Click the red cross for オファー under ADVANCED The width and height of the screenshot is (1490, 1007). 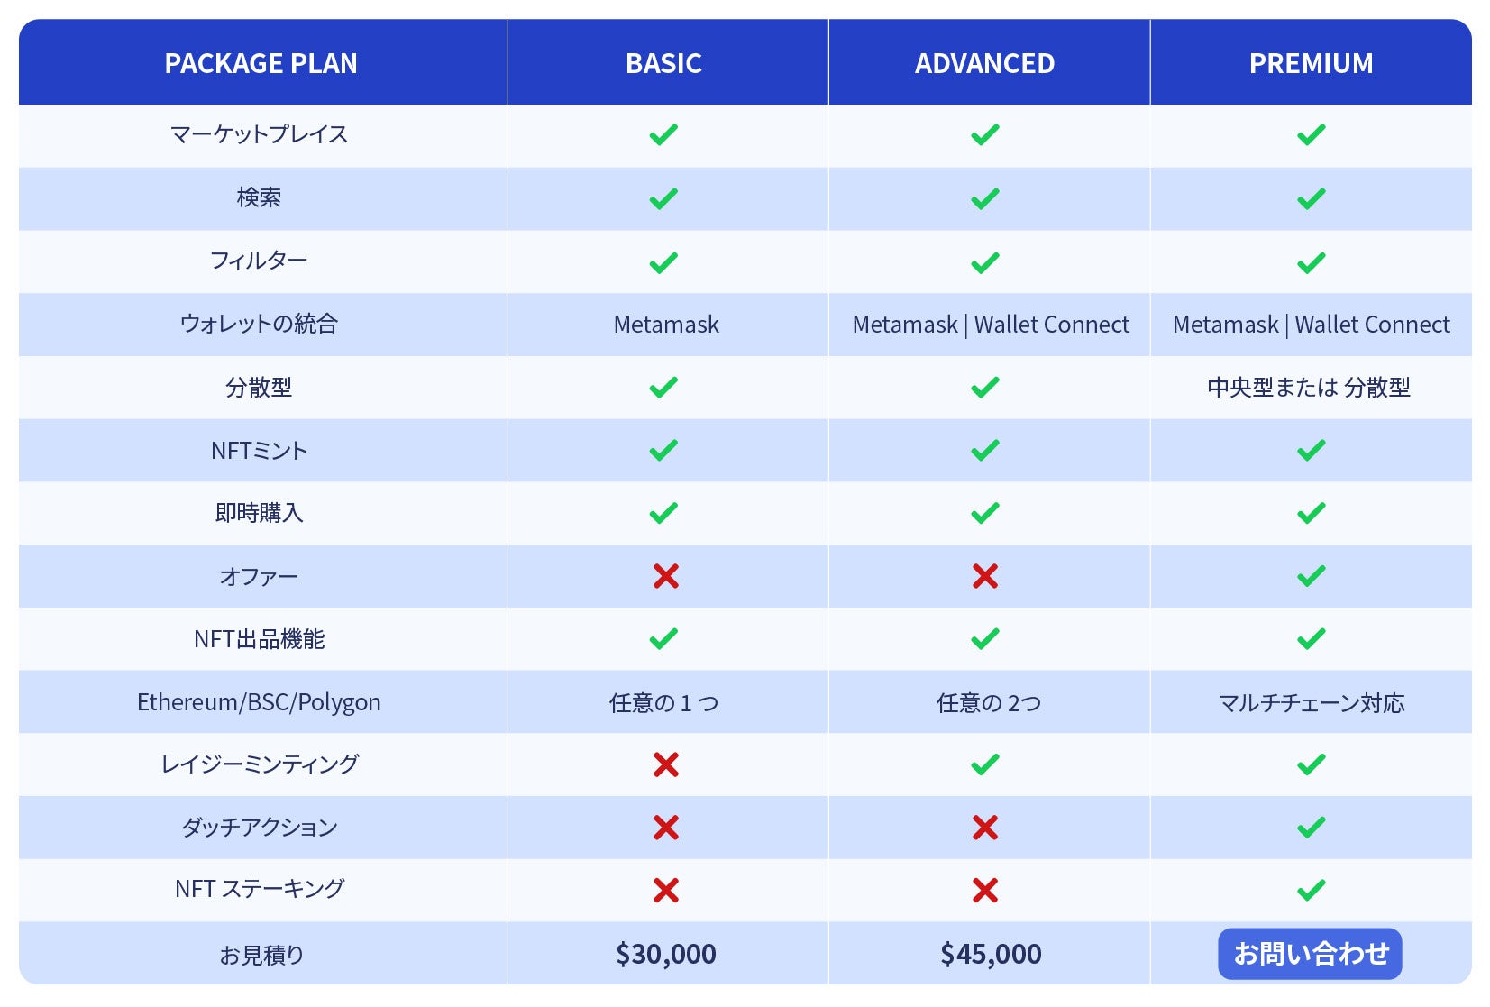click(x=985, y=576)
